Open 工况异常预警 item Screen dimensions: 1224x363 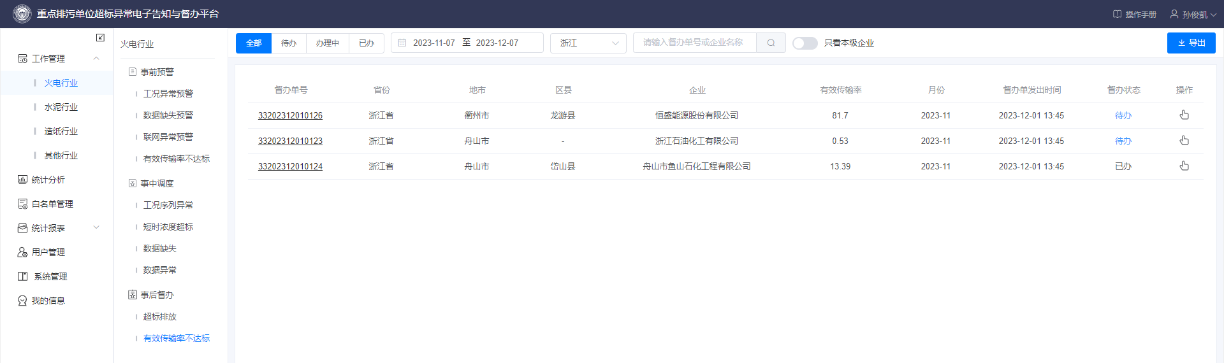[x=168, y=94]
